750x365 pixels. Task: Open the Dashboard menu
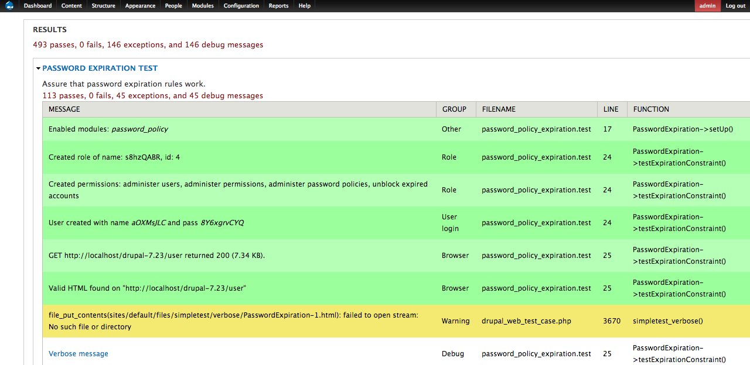[37, 6]
